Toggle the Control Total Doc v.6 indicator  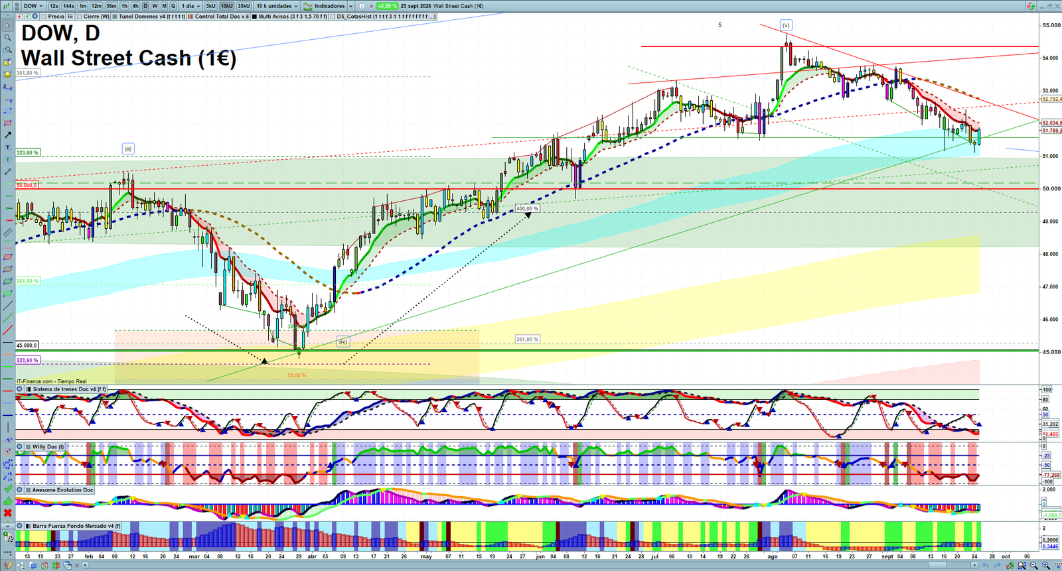tap(191, 17)
